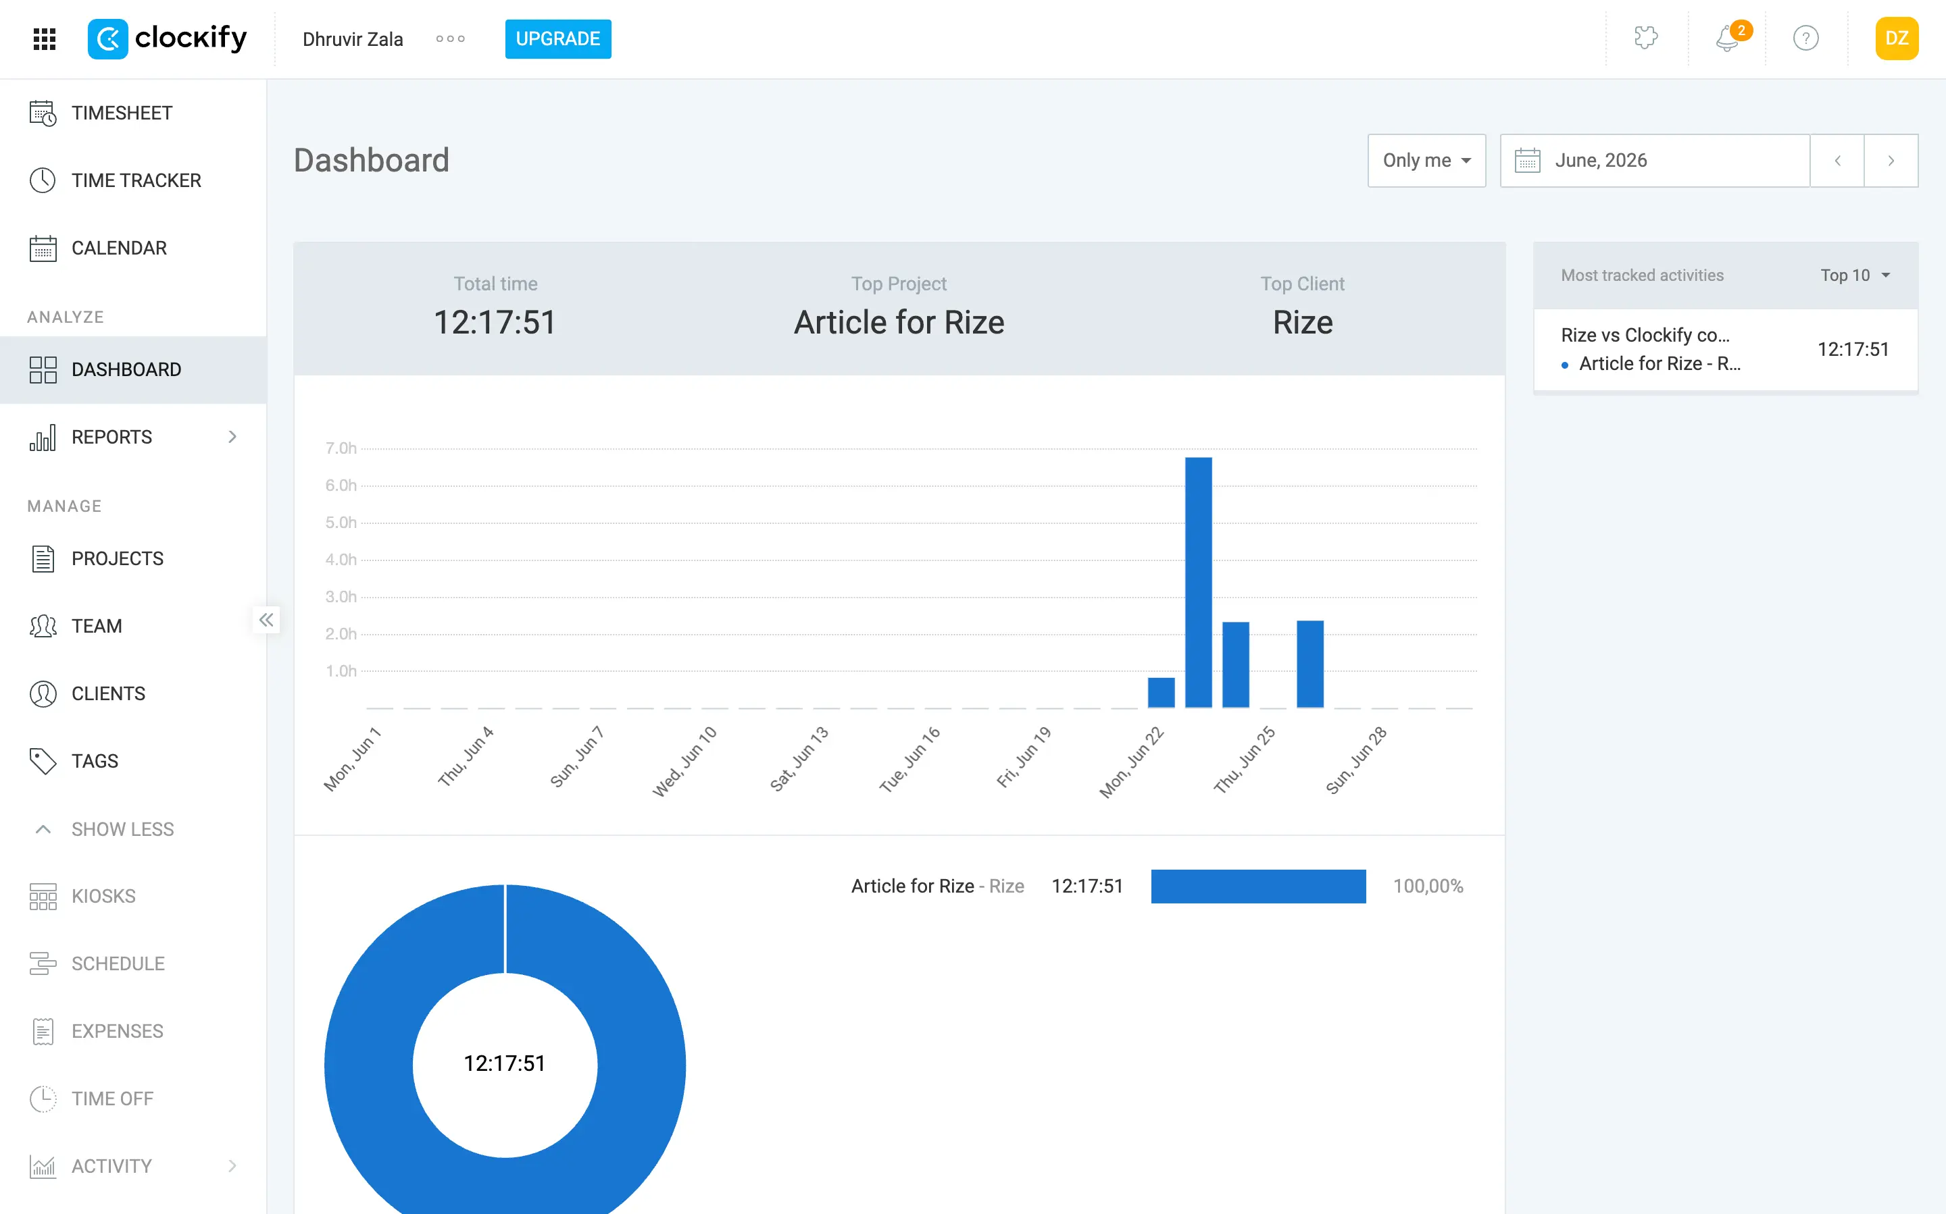Open the notifications bell

[1726, 38]
